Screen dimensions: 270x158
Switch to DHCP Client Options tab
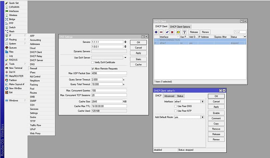coord(180,27)
